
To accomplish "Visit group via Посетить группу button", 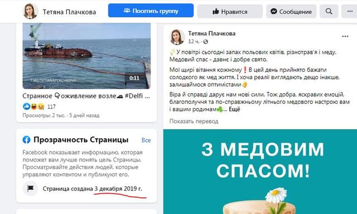I will [x=151, y=11].
